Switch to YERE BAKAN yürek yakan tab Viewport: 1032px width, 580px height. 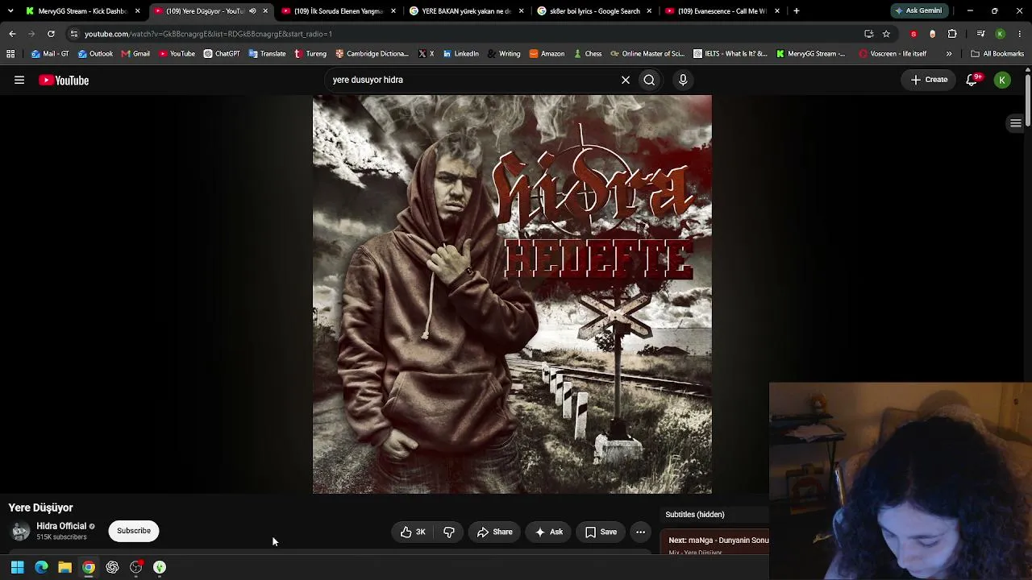pyautogui.click(x=466, y=11)
